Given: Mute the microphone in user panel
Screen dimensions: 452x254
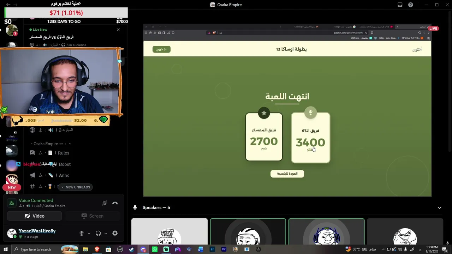Looking at the screenshot, I should tap(82, 233).
